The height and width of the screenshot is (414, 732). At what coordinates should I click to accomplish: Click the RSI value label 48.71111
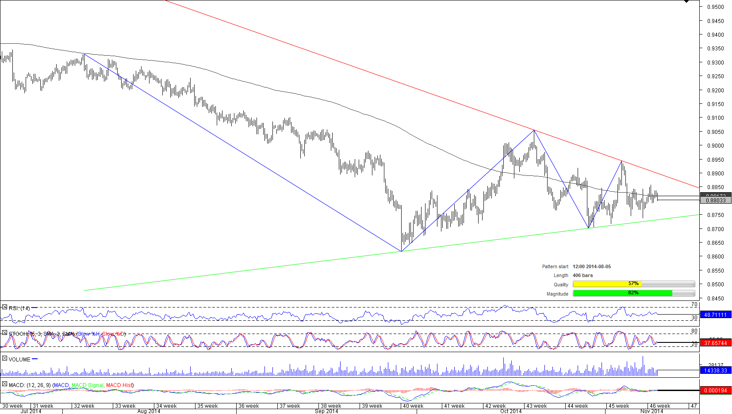pyautogui.click(x=716, y=315)
